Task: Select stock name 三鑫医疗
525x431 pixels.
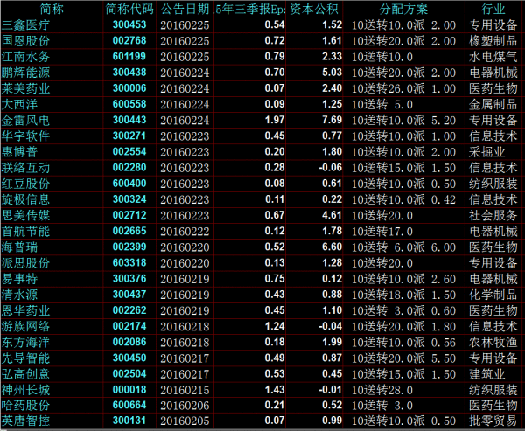Action: (25, 24)
